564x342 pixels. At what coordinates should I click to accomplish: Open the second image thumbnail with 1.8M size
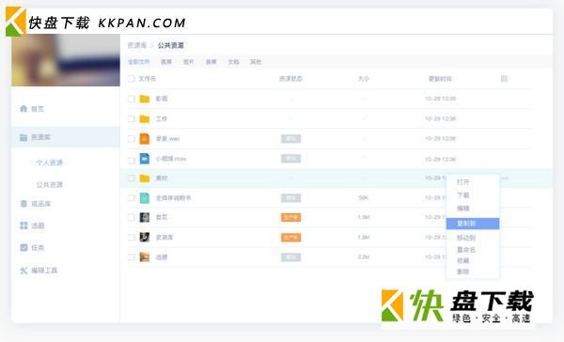click(x=145, y=237)
